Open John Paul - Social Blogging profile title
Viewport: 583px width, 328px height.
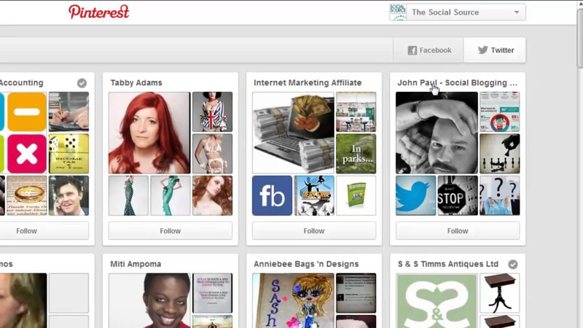point(457,83)
